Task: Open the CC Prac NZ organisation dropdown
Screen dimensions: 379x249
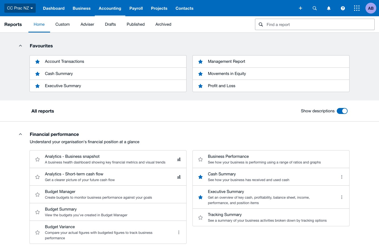Action: [x=20, y=8]
